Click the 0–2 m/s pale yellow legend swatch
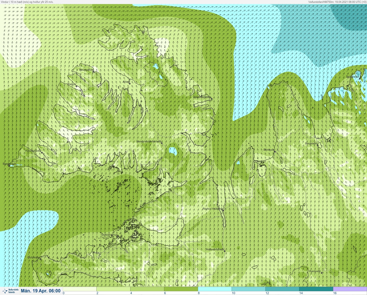 coord(79,289)
